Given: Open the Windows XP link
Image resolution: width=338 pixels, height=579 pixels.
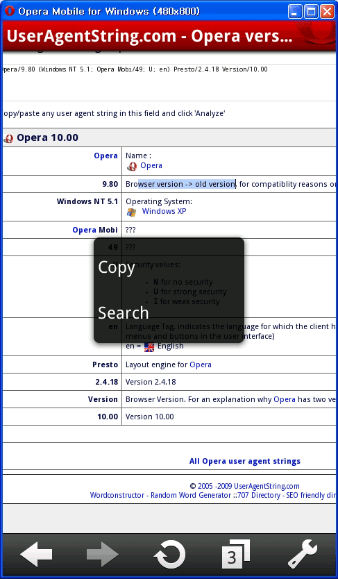Looking at the screenshot, I should click(164, 211).
